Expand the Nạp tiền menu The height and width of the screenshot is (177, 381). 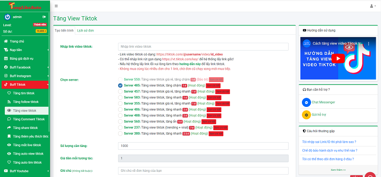coord(25,50)
